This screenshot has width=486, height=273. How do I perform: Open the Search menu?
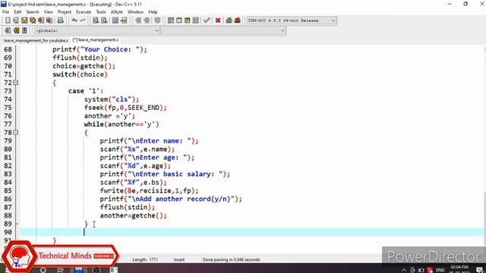(x=33, y=12)
